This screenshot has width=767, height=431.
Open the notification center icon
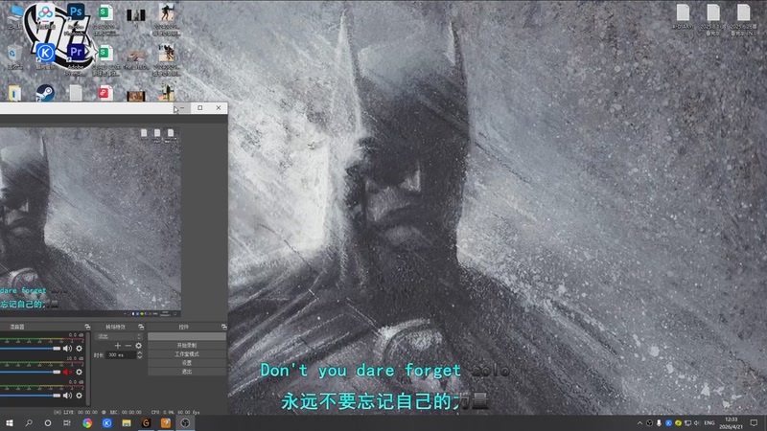click(754, 423)
